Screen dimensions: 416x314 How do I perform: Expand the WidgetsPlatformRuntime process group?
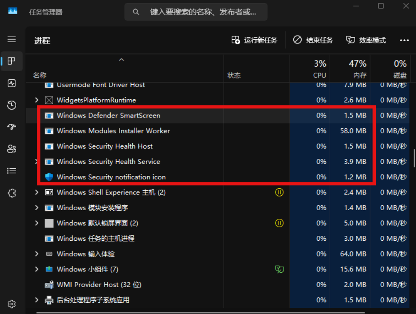[37, 100]
